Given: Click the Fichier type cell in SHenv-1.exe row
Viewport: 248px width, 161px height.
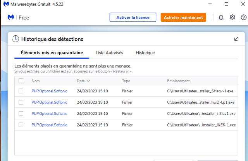Looking at the screenshot, I should coord(127,91).
